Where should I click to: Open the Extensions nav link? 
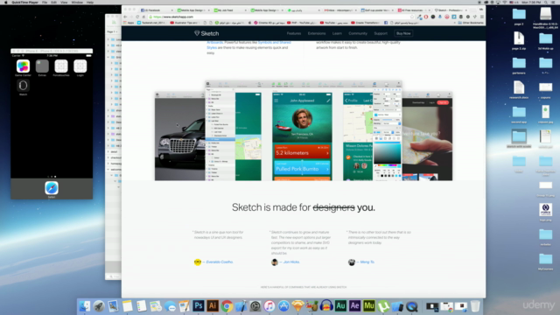(x=317, y=33)
